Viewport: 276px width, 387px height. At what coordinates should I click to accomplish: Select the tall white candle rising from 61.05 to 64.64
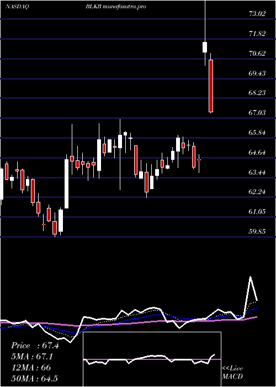[x=67, y=184]
